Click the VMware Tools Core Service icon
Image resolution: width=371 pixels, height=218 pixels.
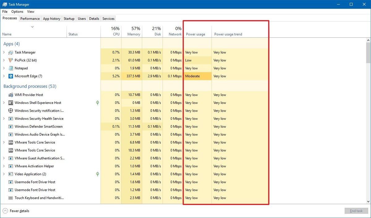click(11, 142)
